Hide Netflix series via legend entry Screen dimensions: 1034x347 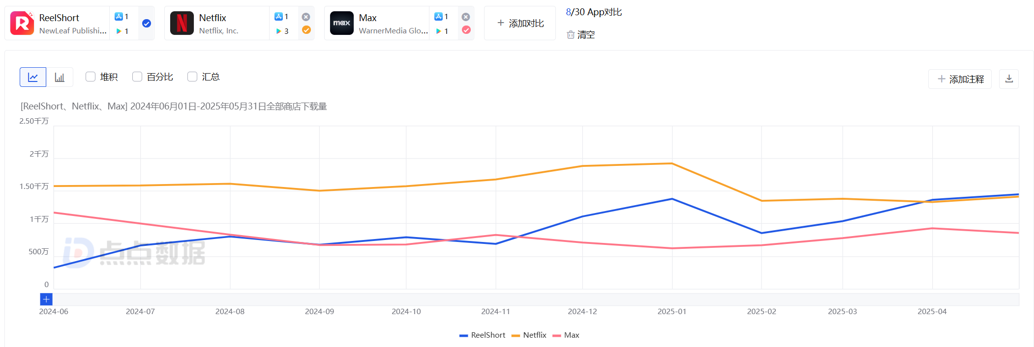(529, 335)
